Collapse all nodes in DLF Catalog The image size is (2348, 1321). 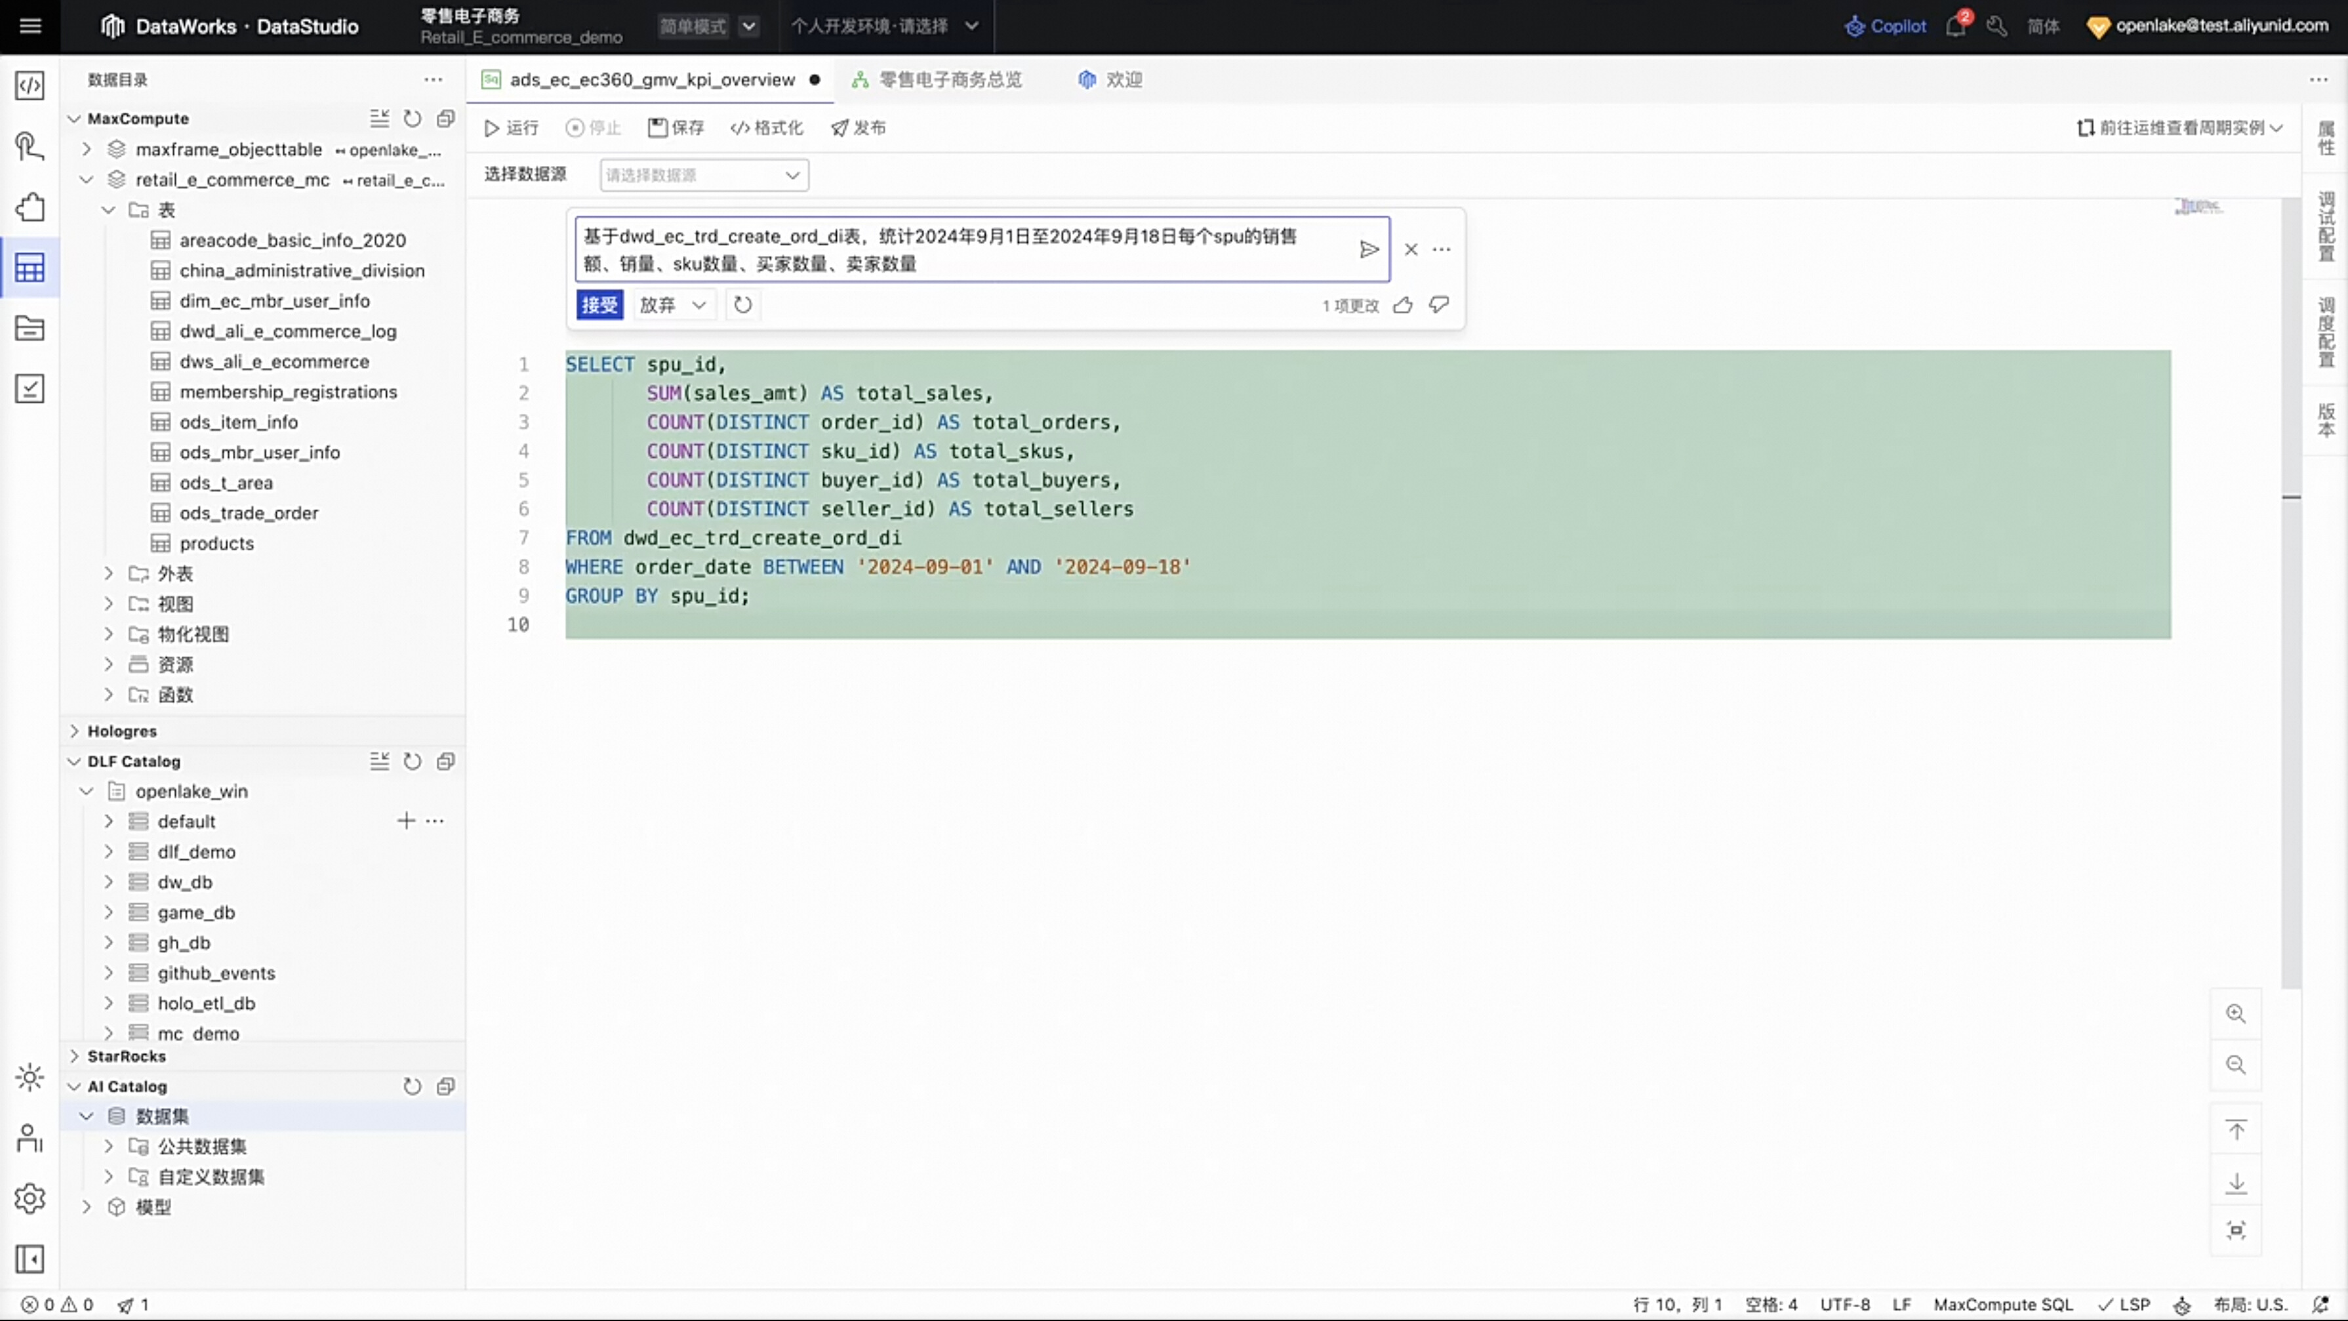click(380, 762)
